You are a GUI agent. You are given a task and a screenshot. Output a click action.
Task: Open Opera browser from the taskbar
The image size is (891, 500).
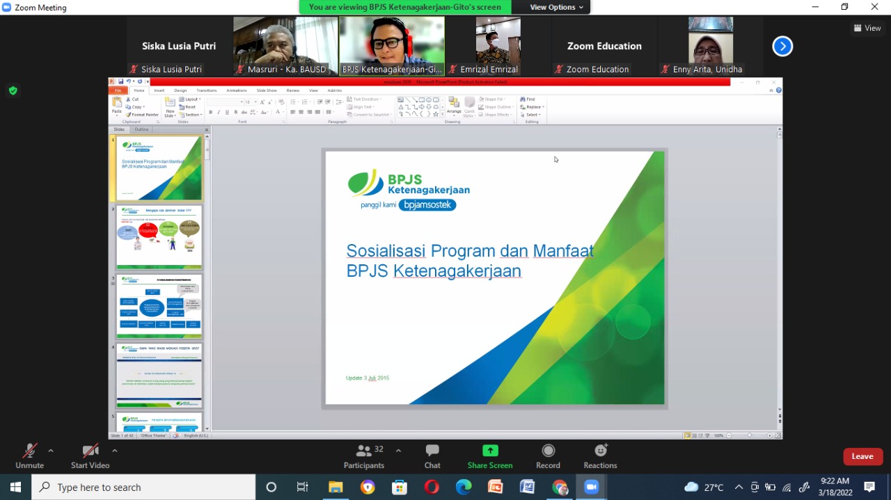[x=432, y=487]
